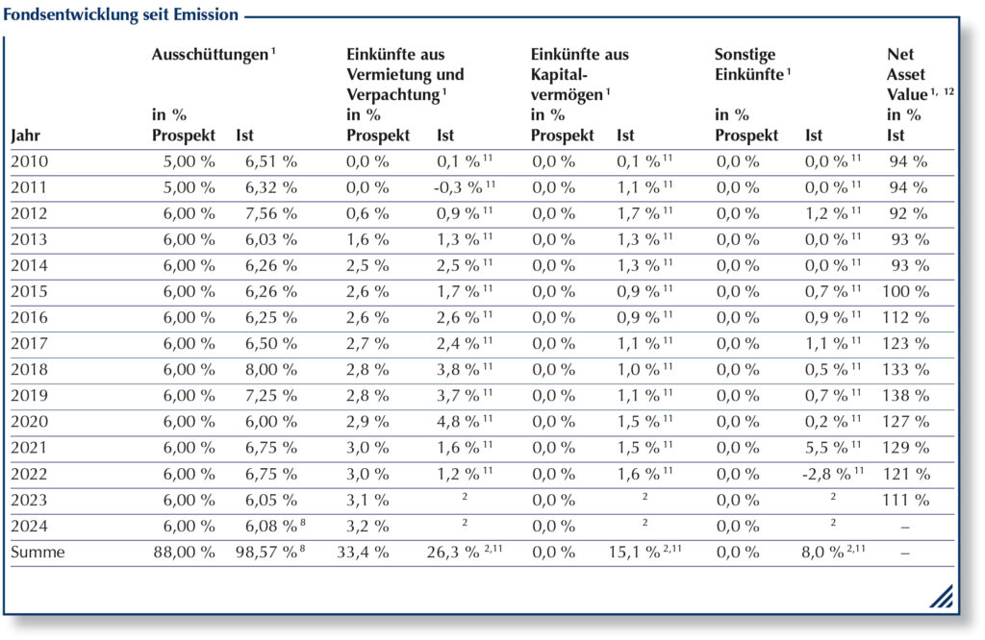Click the "Fondsentwicklung seit Emission" title
The image size is (985, 640).
120,15
